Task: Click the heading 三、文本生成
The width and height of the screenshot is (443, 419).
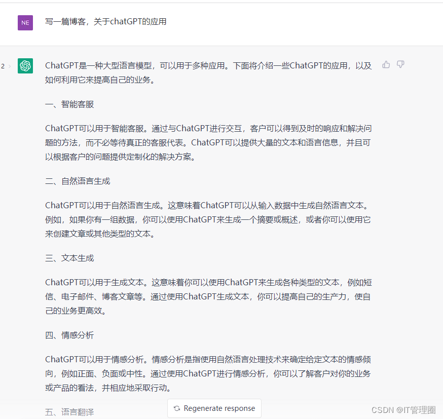Action: [69, 258]
